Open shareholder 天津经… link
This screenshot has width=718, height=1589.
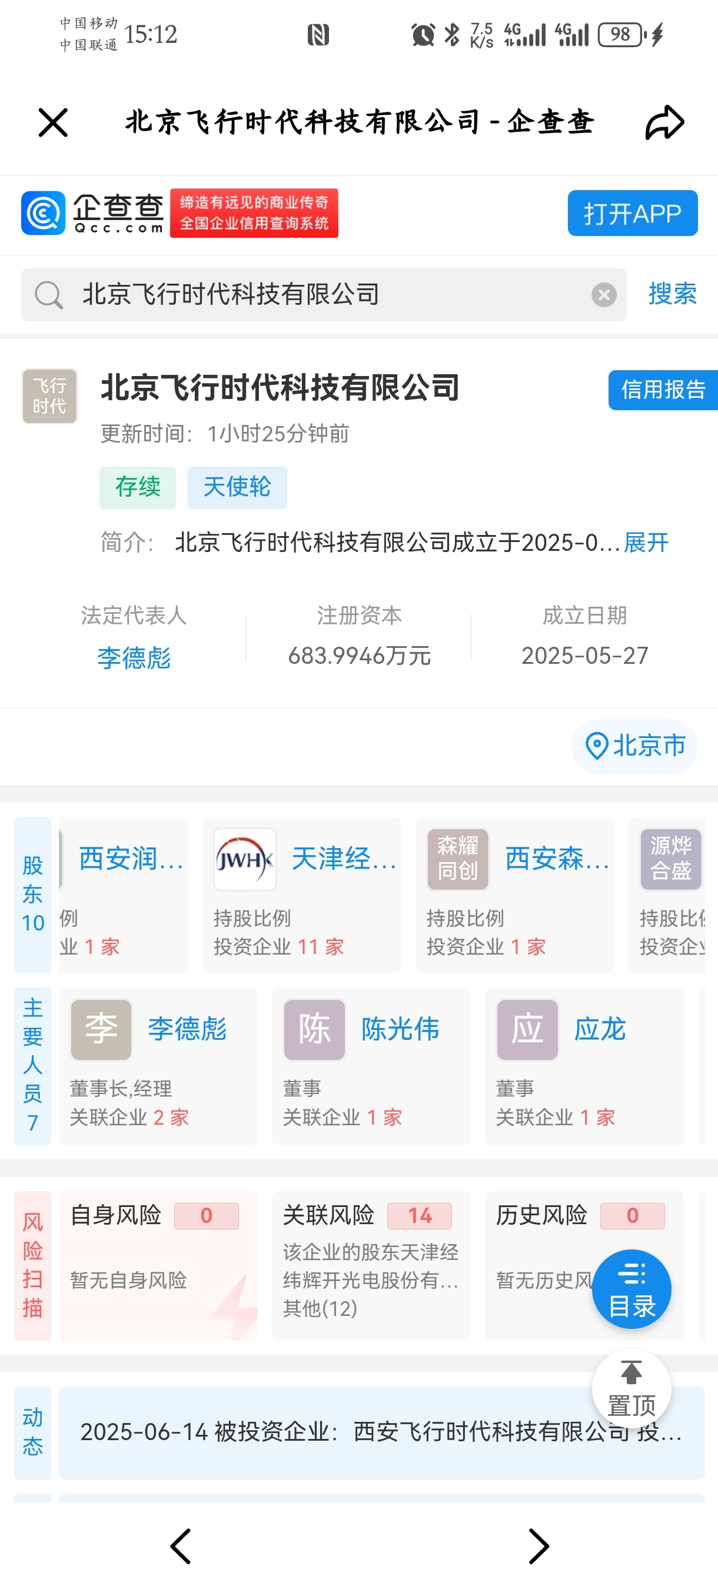pyautogui.click(x=344, y=859)
